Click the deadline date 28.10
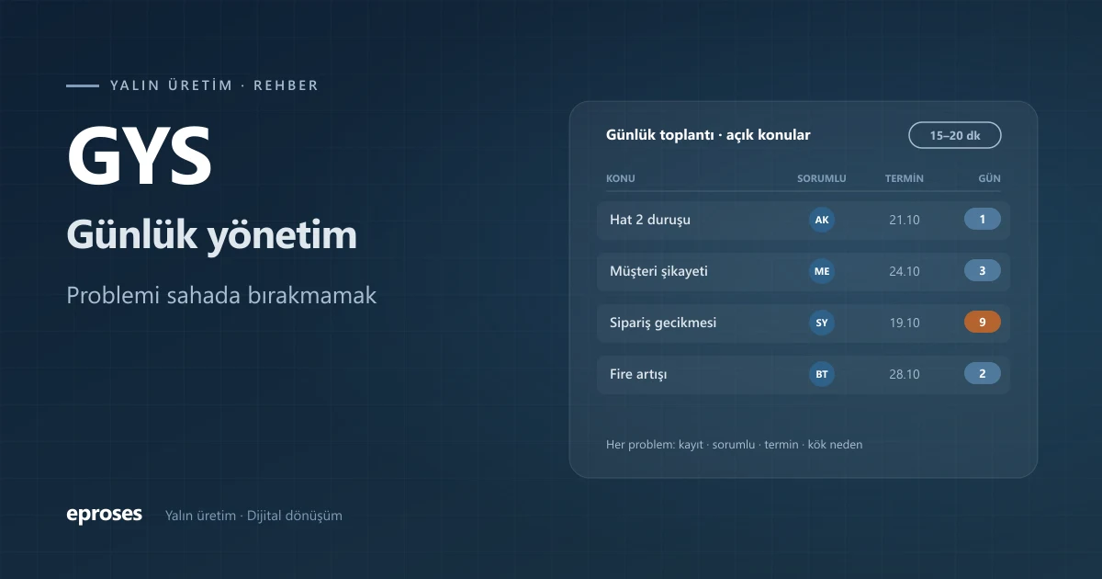Viewport: 1102px width, 579px height. (905, 375)
